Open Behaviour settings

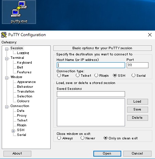point(25,87)
